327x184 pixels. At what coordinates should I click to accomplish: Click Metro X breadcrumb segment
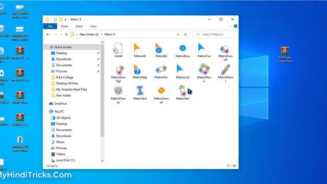(x=110, y=34)
